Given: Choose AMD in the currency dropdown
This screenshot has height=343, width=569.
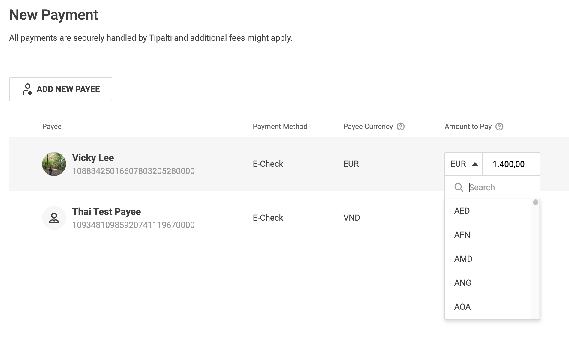Looking at the screenshot, I should point(488,259).
